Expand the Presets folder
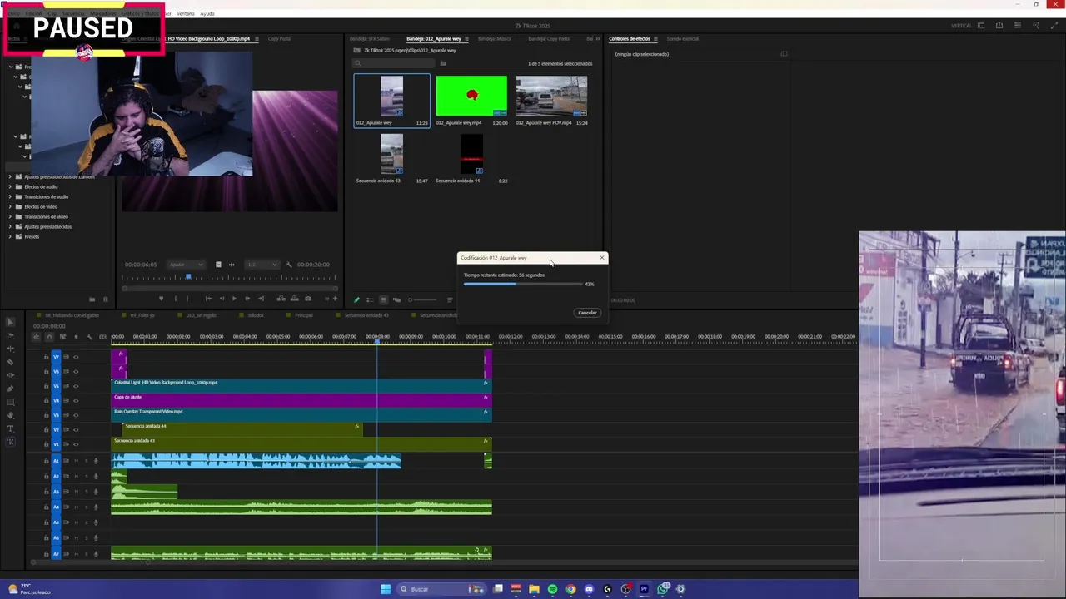 [x=10, y=237]
